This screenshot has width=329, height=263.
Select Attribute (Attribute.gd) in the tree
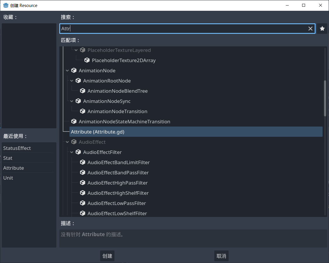pos(98,132)
